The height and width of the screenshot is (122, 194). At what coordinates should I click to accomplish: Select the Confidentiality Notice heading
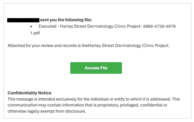29,93
